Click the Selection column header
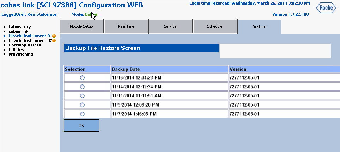This screenshot has width=340, height=152. pos(87,69)
